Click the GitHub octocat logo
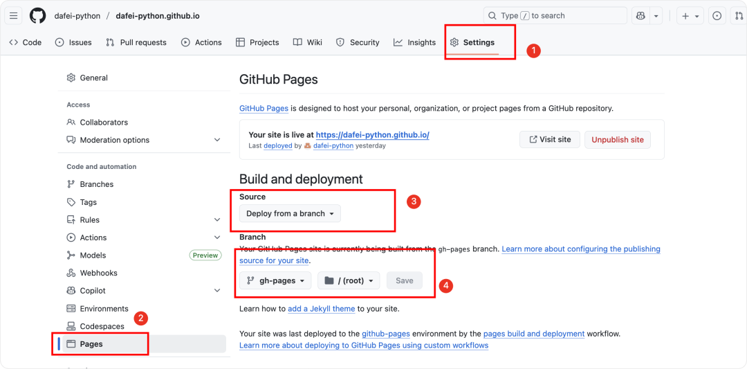The image size is (747, 369). (x=38, y=16)
